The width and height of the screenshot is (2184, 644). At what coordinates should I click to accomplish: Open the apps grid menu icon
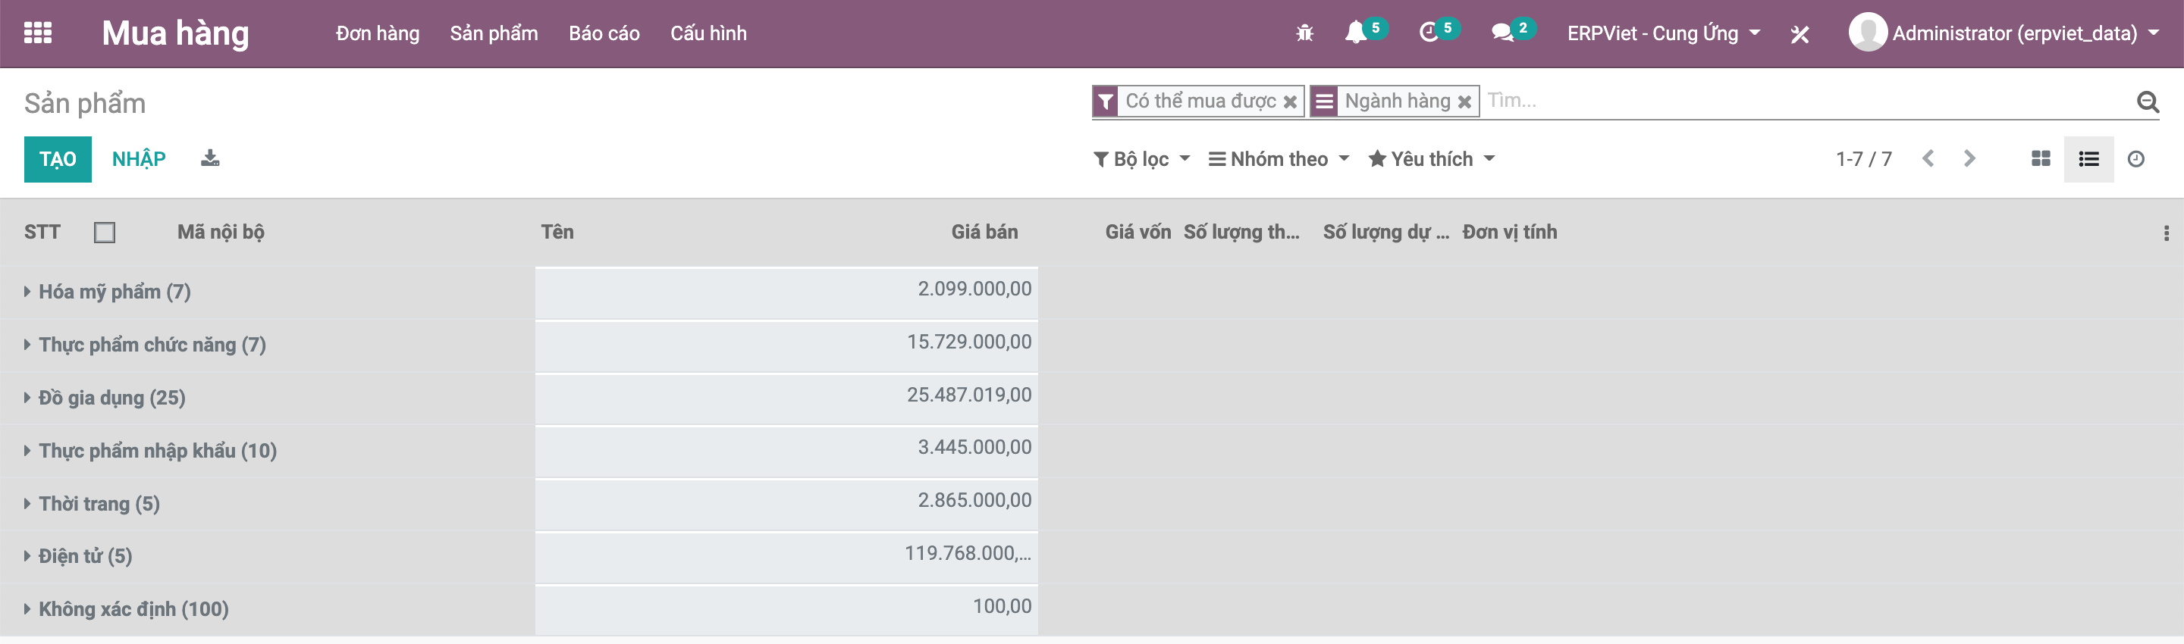(37, 33)
